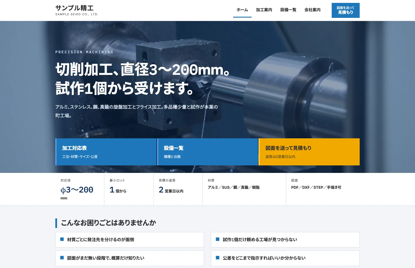Open the ホーム navigation tab
Image resolution: width=415 pixels, height=268 pixels.
[x=242, y=10]
